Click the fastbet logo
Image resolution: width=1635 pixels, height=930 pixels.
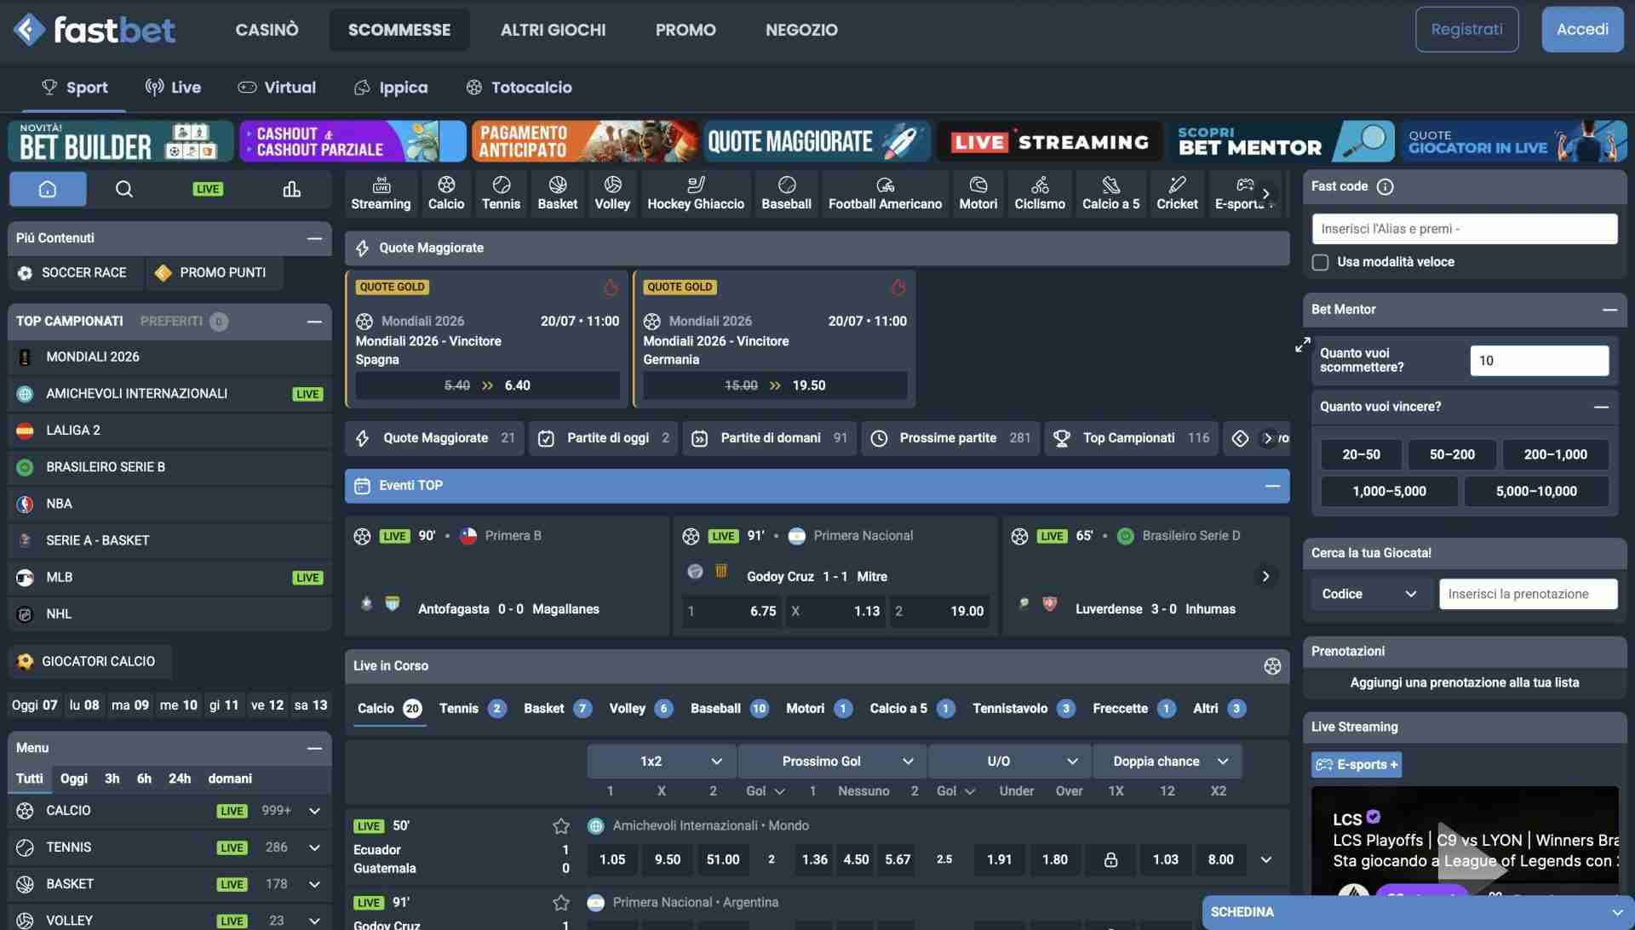(x=95, y=30)
